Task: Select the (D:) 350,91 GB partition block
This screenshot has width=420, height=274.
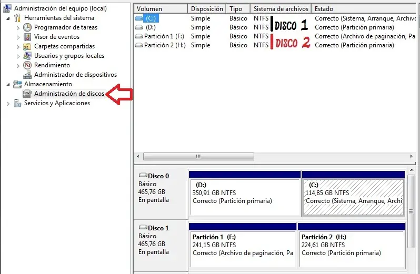Action: (245, 197)
